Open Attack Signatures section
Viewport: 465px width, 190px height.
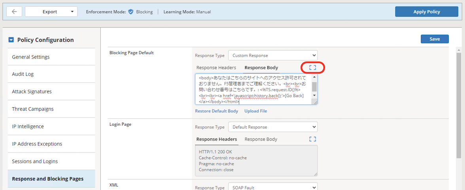51,91
